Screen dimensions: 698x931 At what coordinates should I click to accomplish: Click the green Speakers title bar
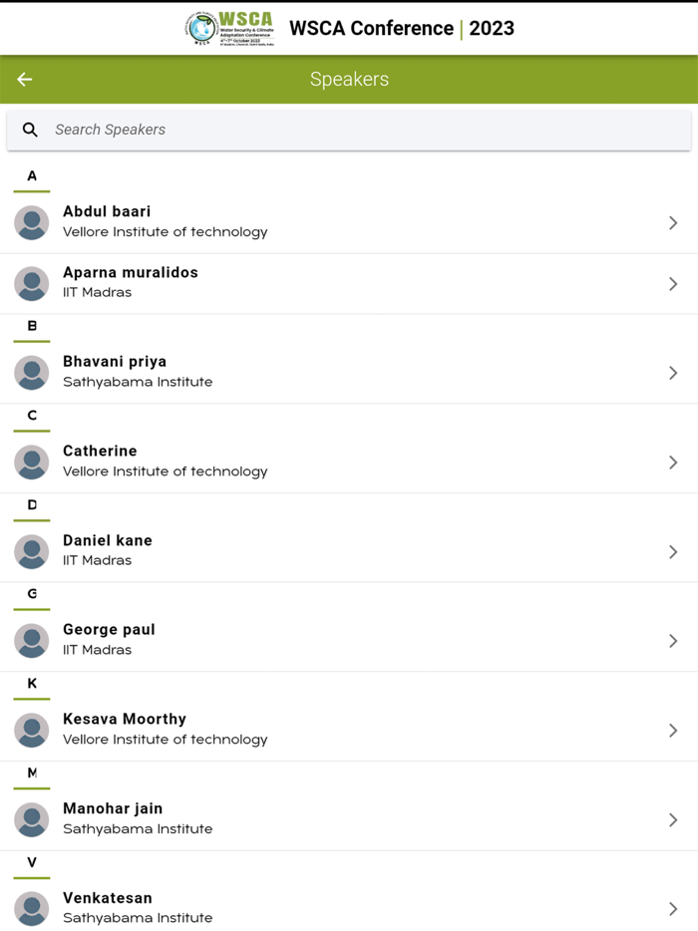tap(349, 79)
